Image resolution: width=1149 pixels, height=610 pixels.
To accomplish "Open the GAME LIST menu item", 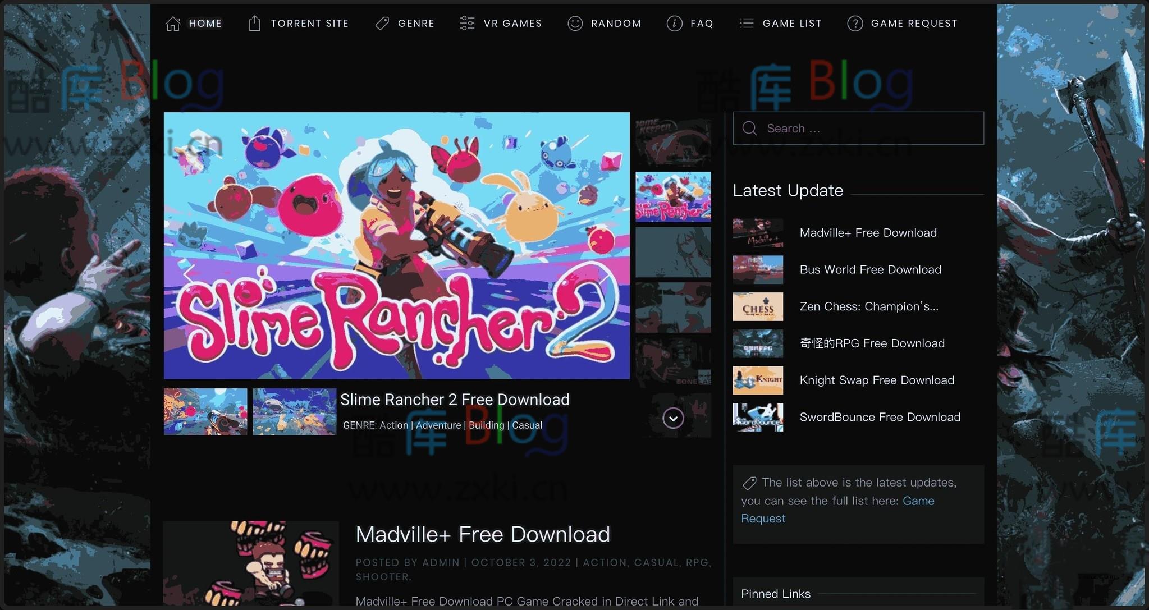I will [792, 24].
